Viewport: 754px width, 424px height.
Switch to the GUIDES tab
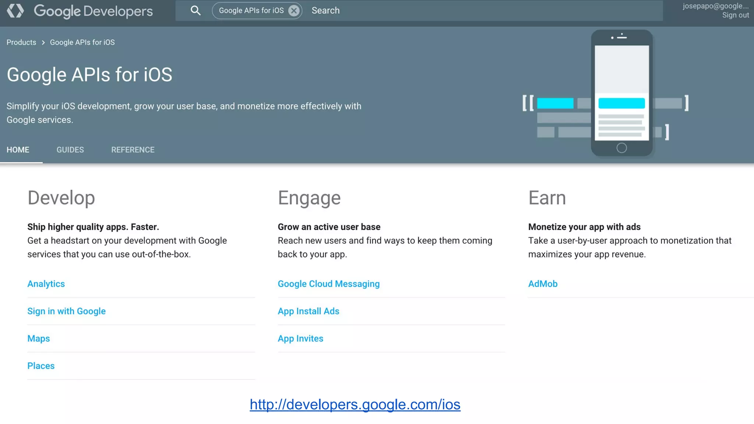70,150
